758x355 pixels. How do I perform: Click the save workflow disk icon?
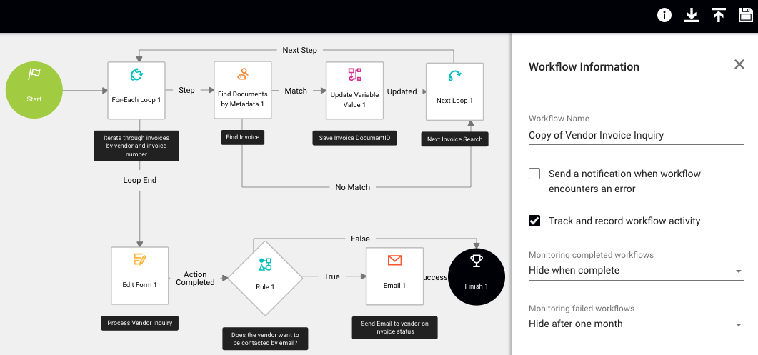pyautogui.click(x=746, y=15)
